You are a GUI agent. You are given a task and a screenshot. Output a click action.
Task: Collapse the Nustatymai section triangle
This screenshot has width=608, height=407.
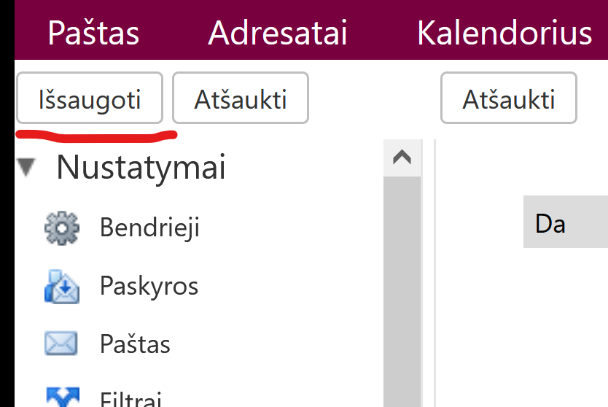(x=28, y=168)
